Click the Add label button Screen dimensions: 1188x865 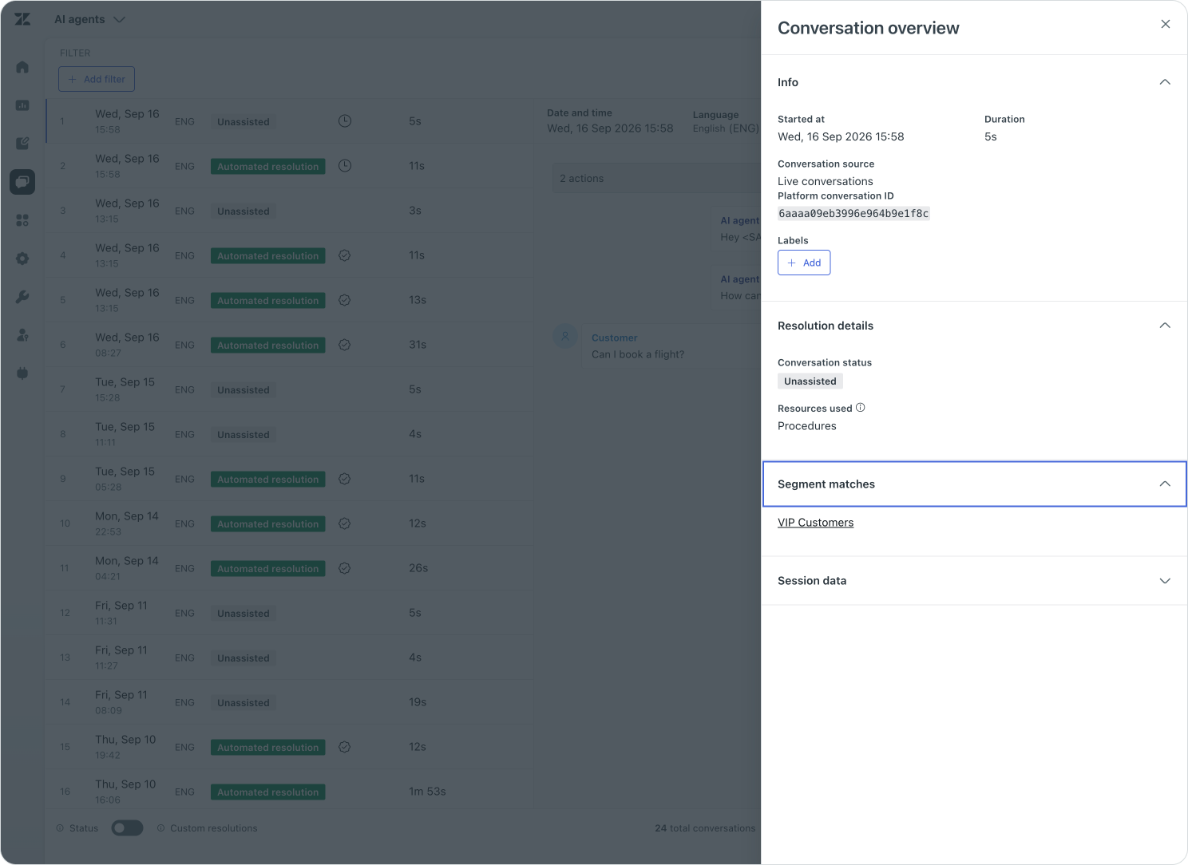click(x=804, y=263)
